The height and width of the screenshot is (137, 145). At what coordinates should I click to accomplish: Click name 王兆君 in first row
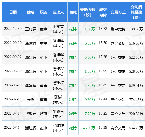31,29
